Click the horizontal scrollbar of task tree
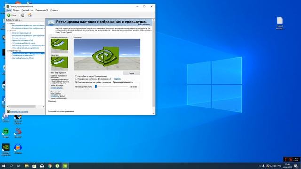The image size is (301, 169). (22, 107)
